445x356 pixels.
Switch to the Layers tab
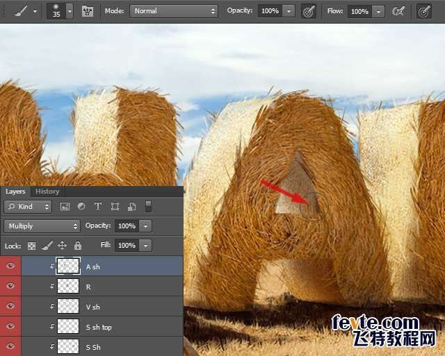pos(15,192)
